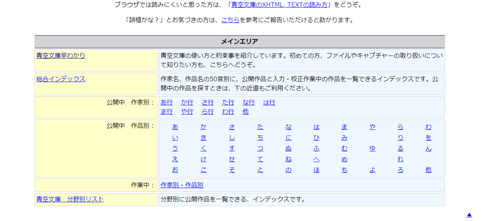The height and width of the screenshot is (221, 486).
Task: Browse works starting with み
Action: pos(344,137)
